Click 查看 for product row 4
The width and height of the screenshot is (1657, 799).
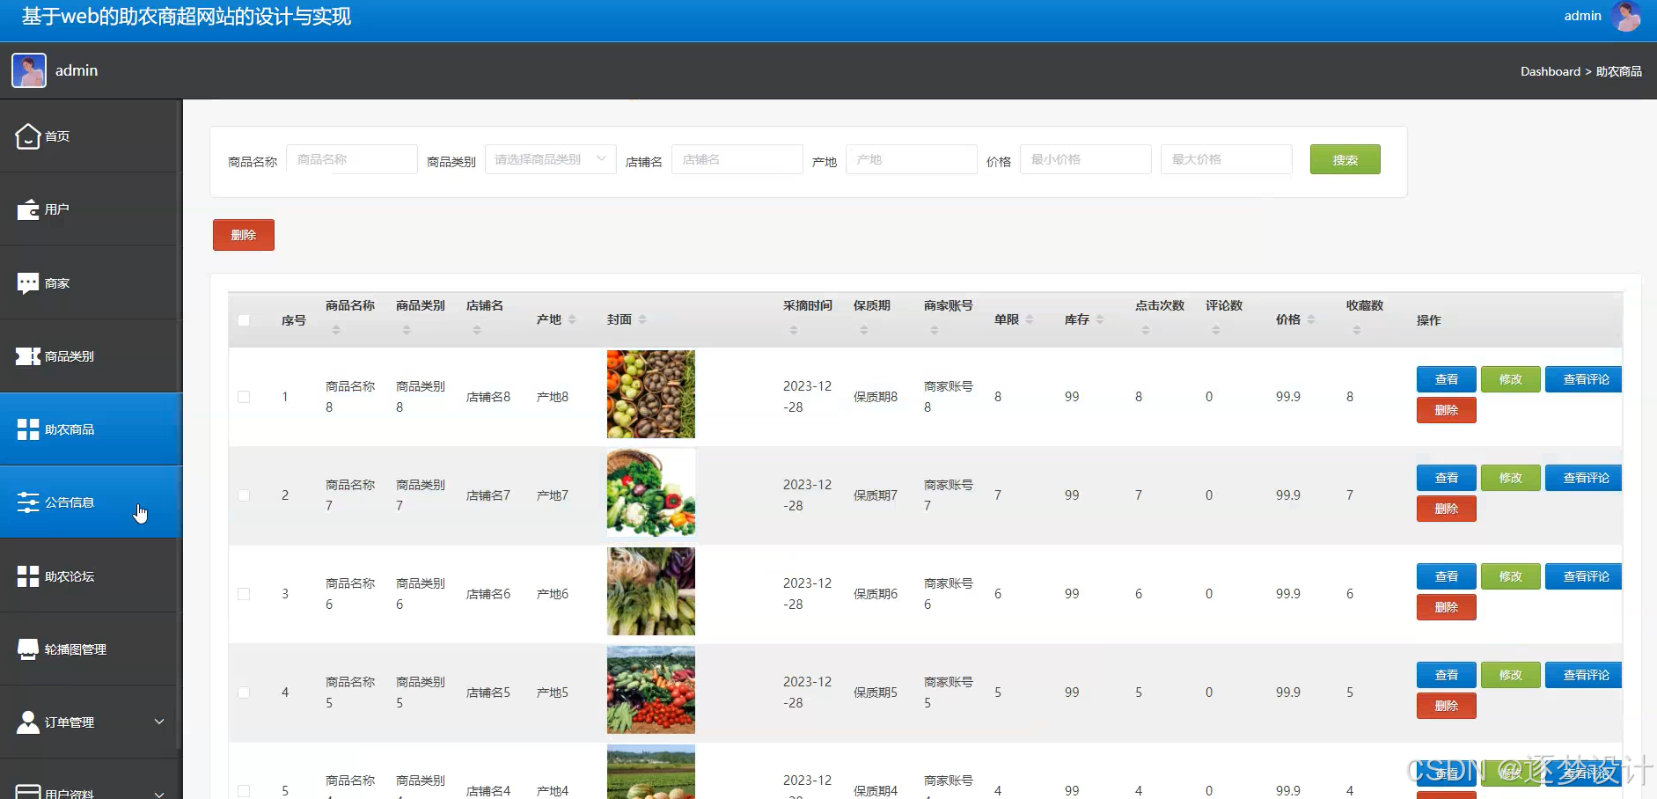pyautogui.click(x=1446, y=675)
